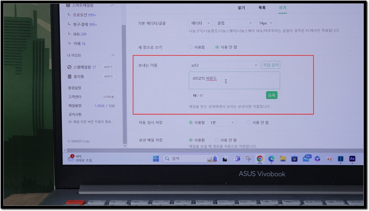This screenshot has width=369, height=211.
Task: Open Microsoft Edge from the taskbar
Action: click(x=271, y=159)
